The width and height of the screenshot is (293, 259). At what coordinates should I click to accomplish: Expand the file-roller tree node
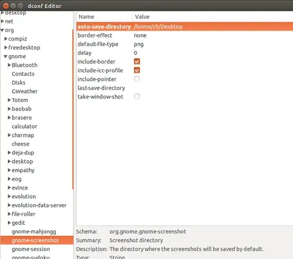9,214
